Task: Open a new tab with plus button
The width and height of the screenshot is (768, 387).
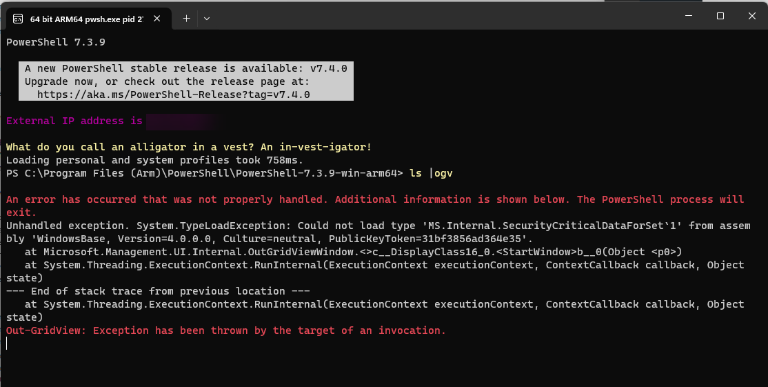Action: [x=186, y=19]
